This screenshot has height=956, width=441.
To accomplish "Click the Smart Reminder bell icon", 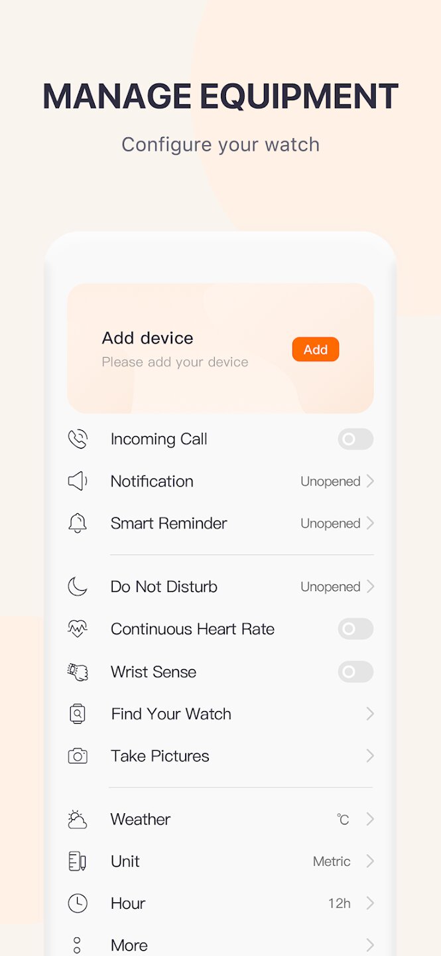I will coord(78,523).
